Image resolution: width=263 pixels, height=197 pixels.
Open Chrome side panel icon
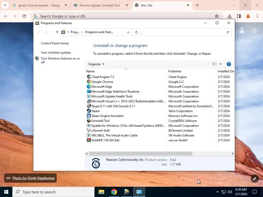tap(239, 16)
